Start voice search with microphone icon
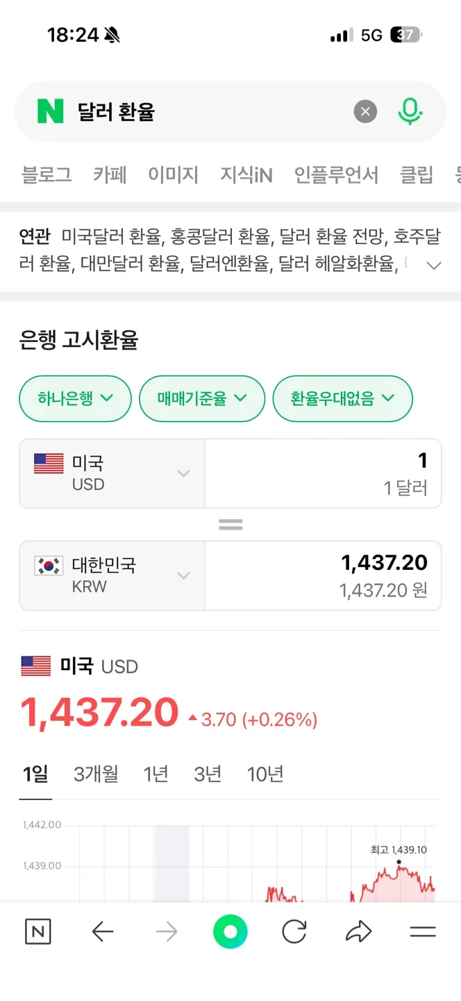This screenshot has height=1001, width=461. coord(410,111)
